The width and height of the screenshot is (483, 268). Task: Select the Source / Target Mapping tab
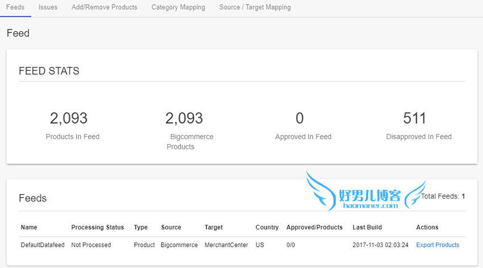pyautogui.click(x=255, y=7)
